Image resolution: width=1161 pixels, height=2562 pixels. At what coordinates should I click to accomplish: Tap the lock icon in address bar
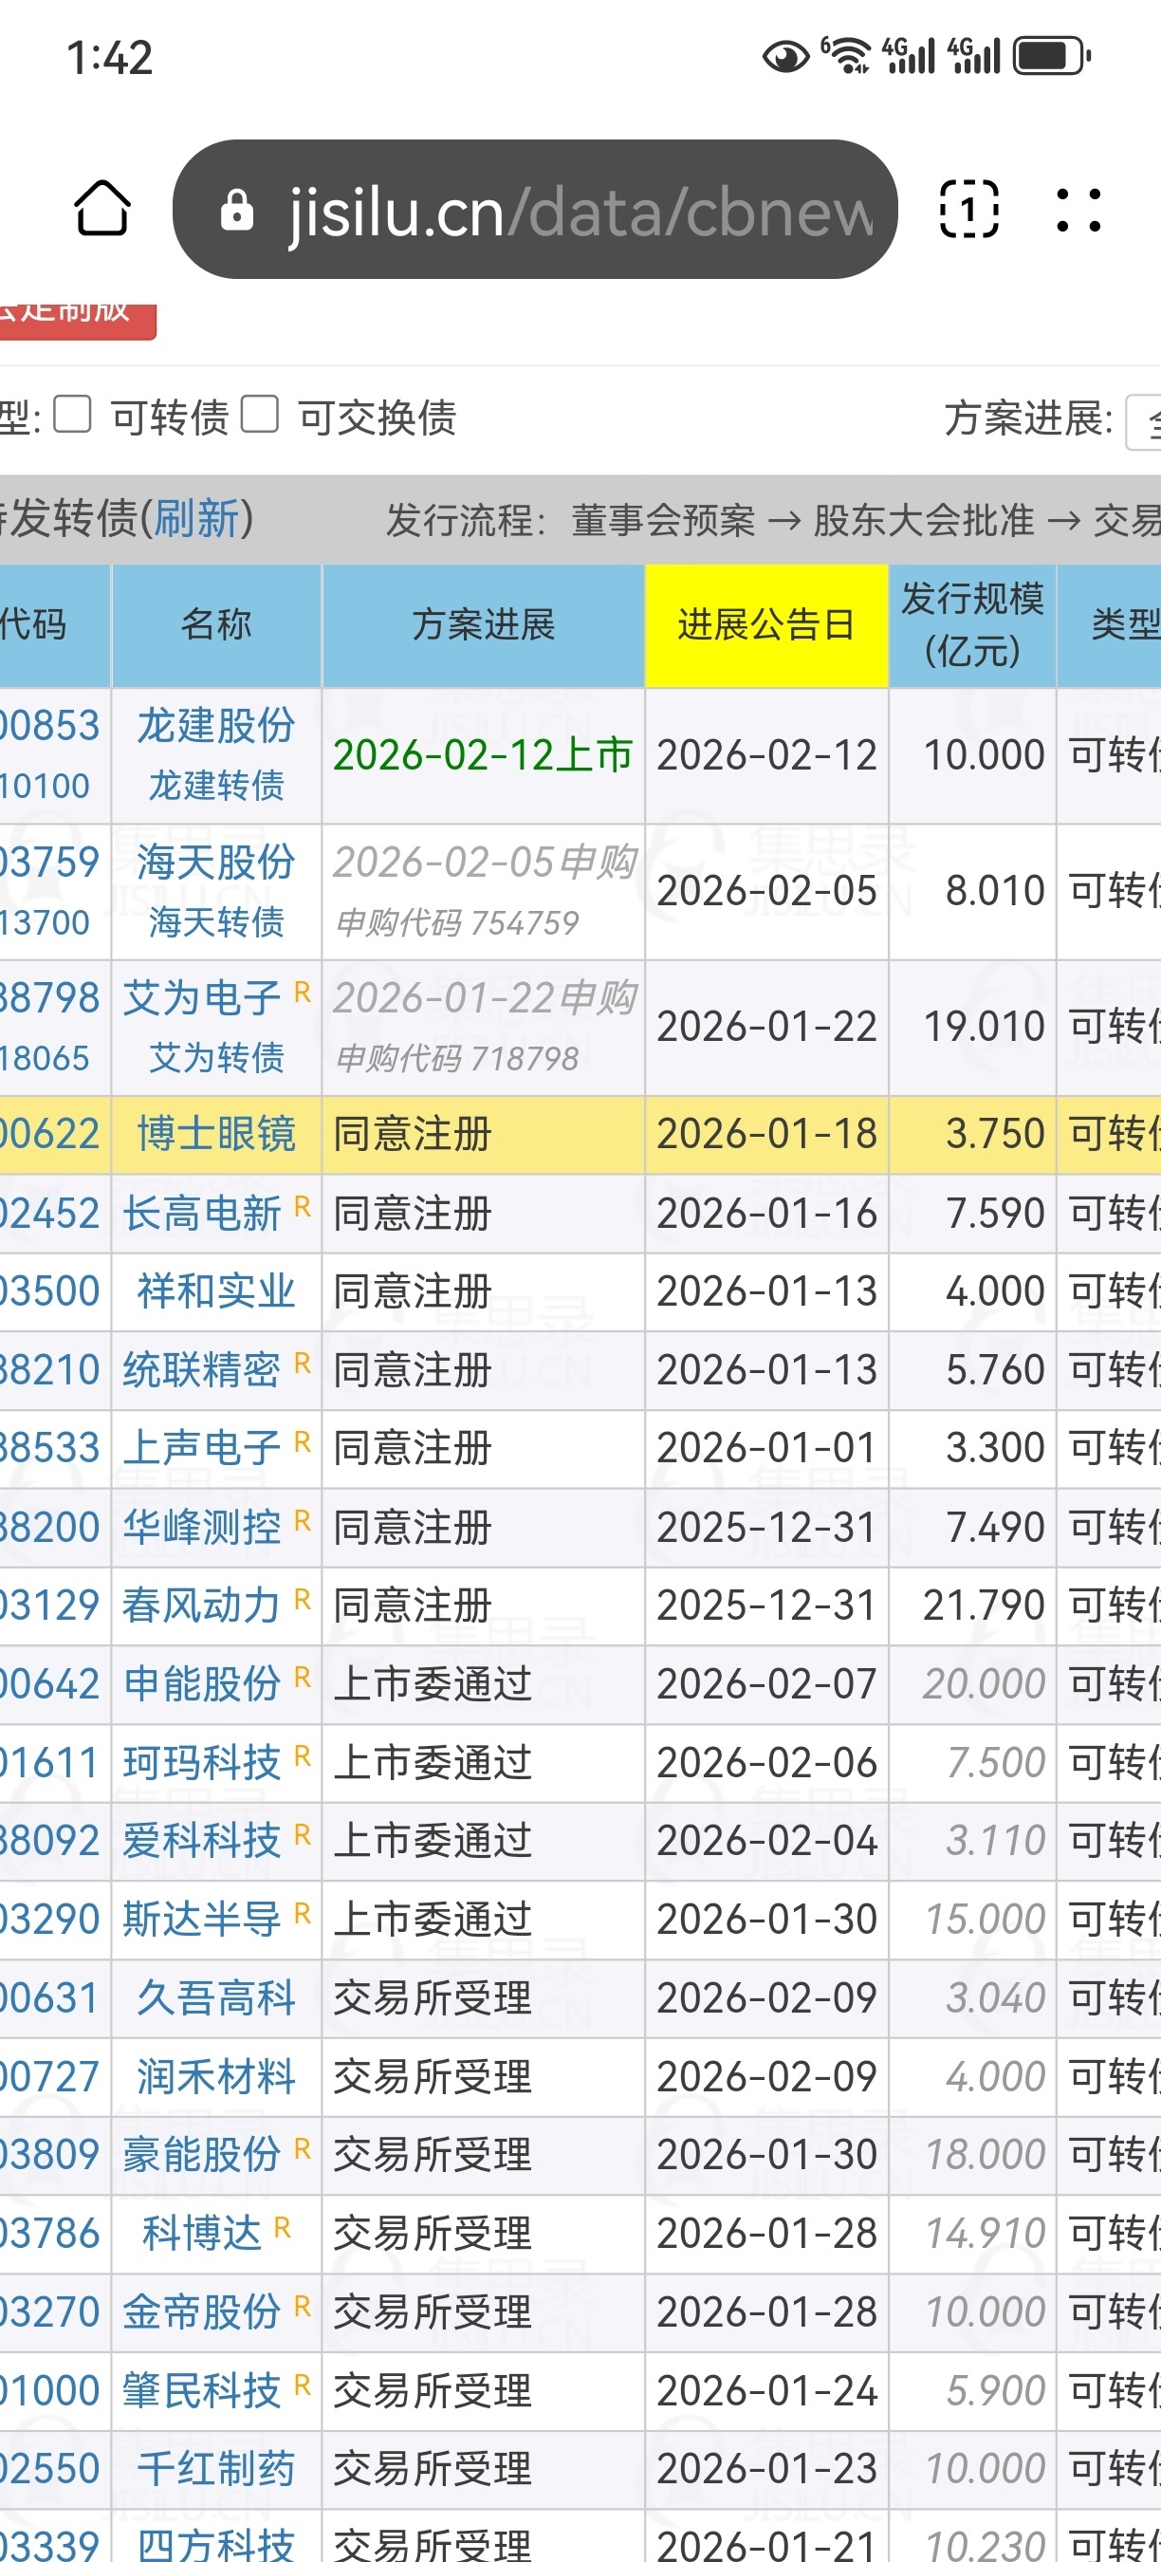click(236, 211)
